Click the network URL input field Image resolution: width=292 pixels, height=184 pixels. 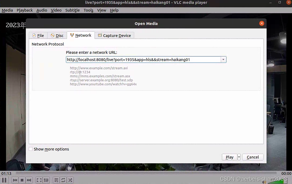tap(143, 60)
